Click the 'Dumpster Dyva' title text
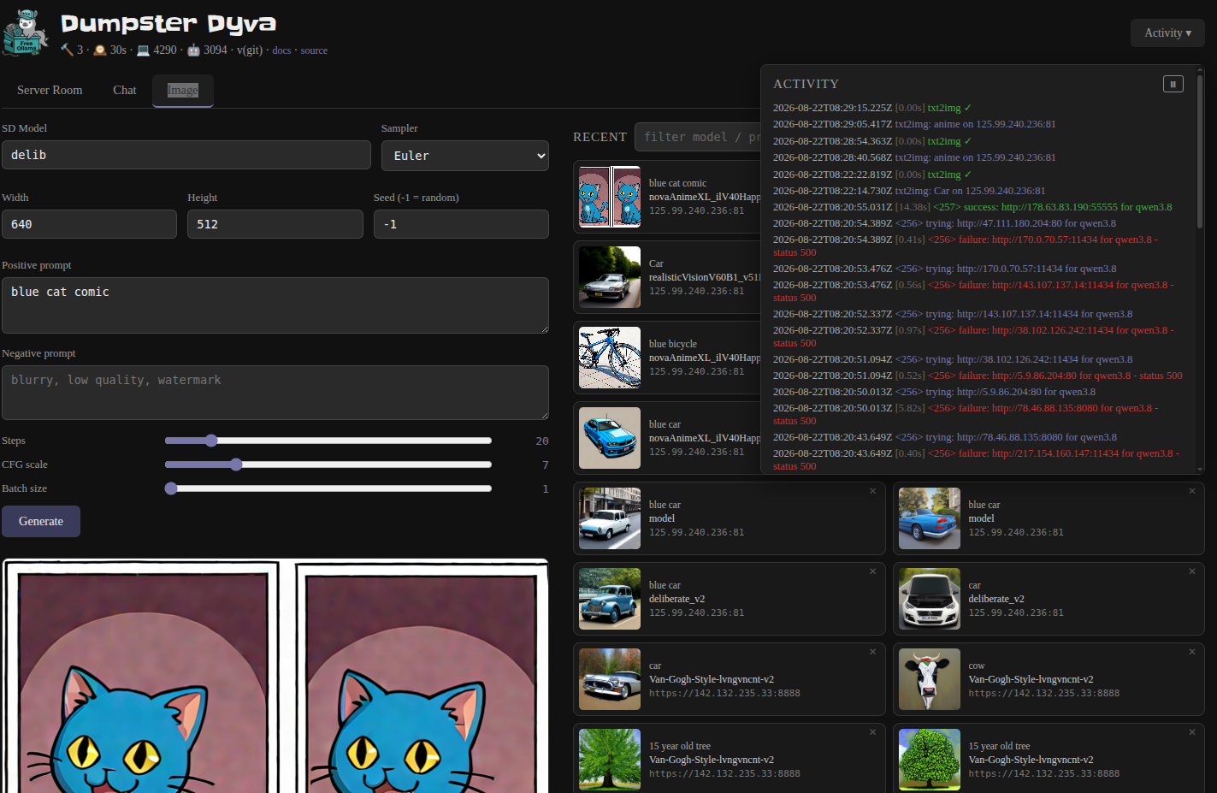The height and width of the screenshot is (793, 1217). 168,24
